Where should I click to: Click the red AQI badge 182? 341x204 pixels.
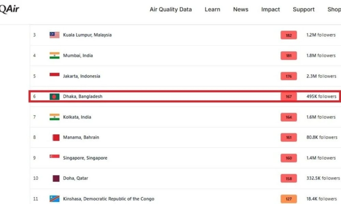click(289, 35)
